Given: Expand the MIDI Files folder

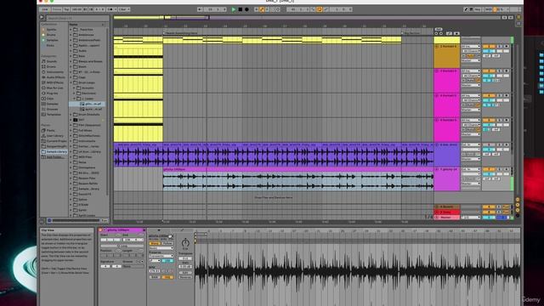Looking at the screenshot, I should [x=71, y=156].
